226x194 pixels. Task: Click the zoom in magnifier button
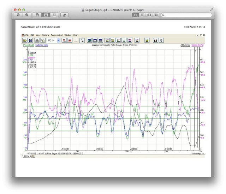[26, 15]
